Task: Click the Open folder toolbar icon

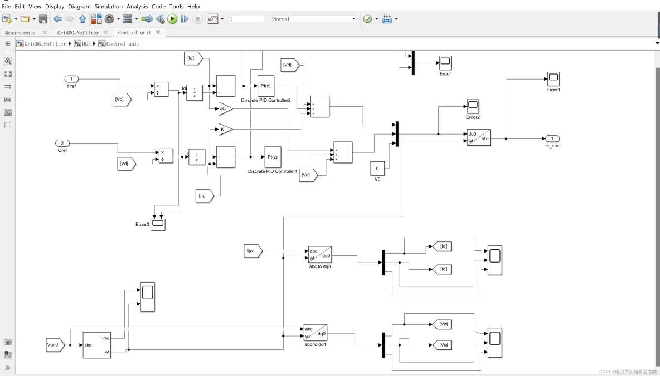Action: click(x=25, y=19)
